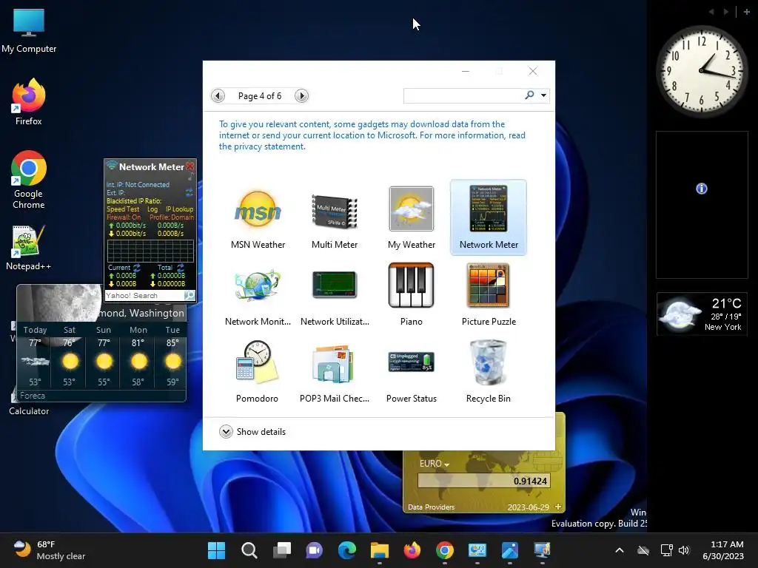The width and height of the screenshot is (758, 568).
Task: Select the Picture Puzzle gadget
Action: click(489, 295)
